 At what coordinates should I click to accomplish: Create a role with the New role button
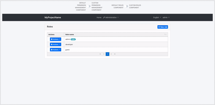(163, 27)
